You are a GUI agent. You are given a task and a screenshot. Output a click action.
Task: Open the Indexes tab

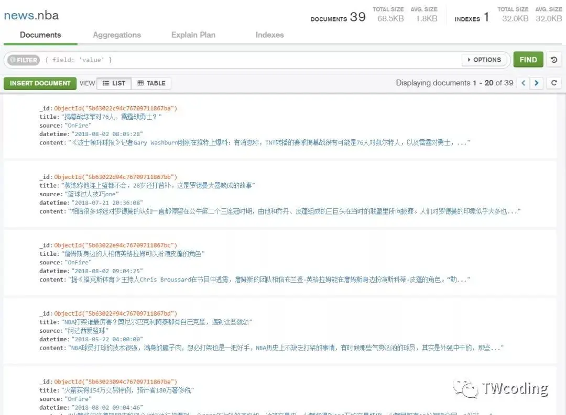[x=270, y=35]
